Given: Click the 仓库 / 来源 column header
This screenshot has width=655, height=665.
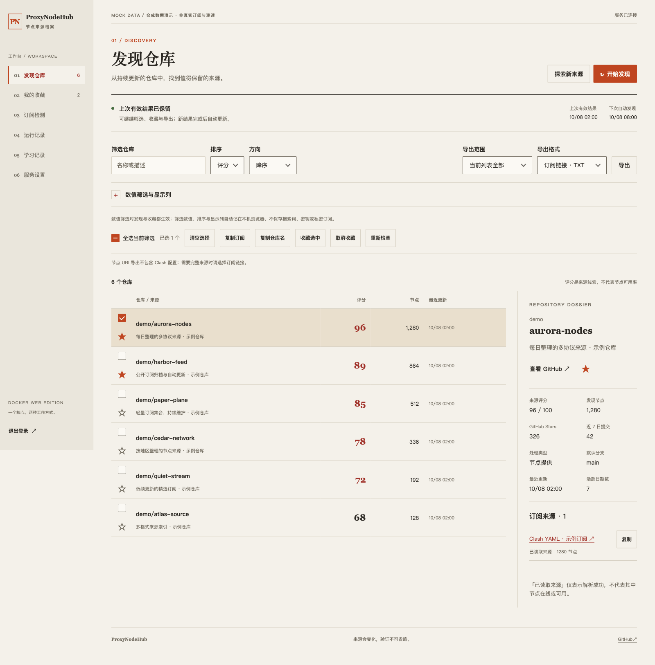Looking at the screenshot, I should tap(147, 300).
